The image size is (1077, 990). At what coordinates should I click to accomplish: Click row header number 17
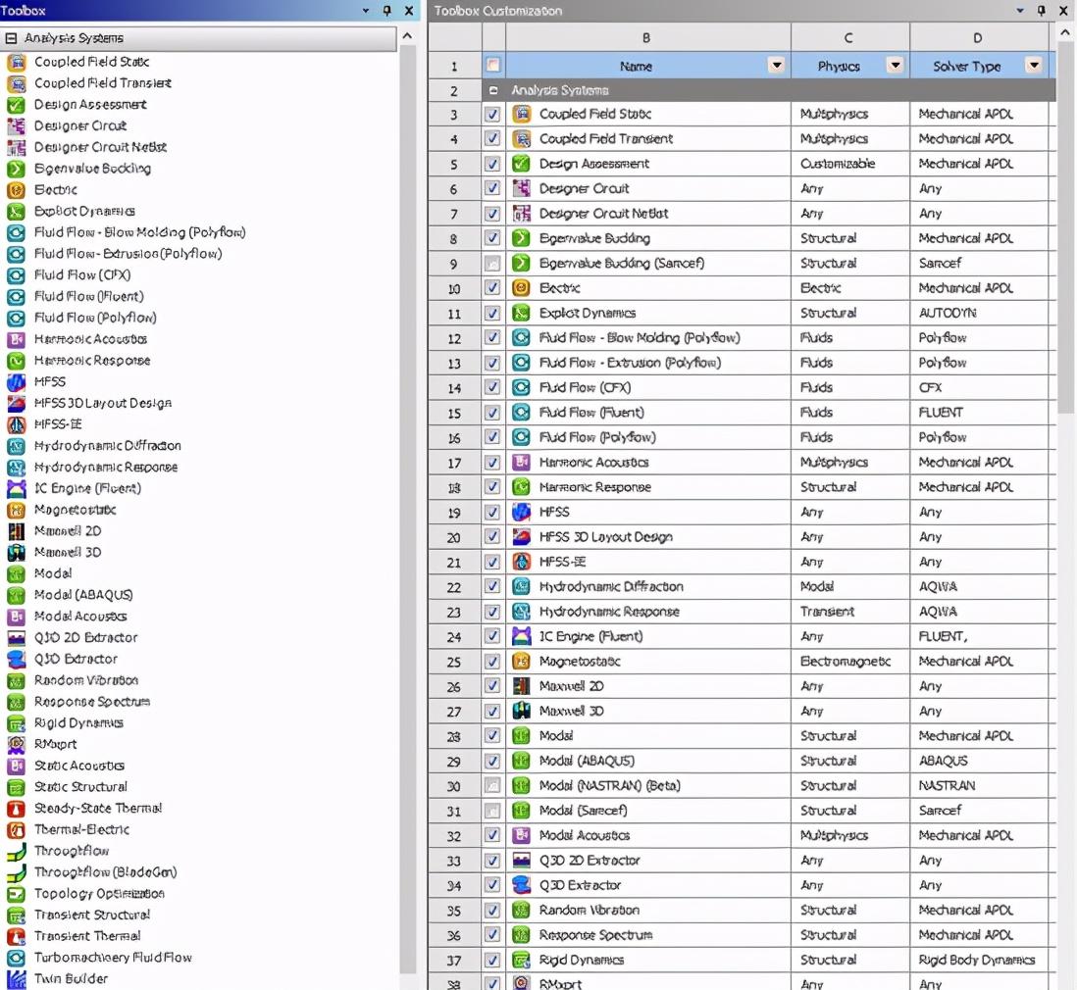454,463
